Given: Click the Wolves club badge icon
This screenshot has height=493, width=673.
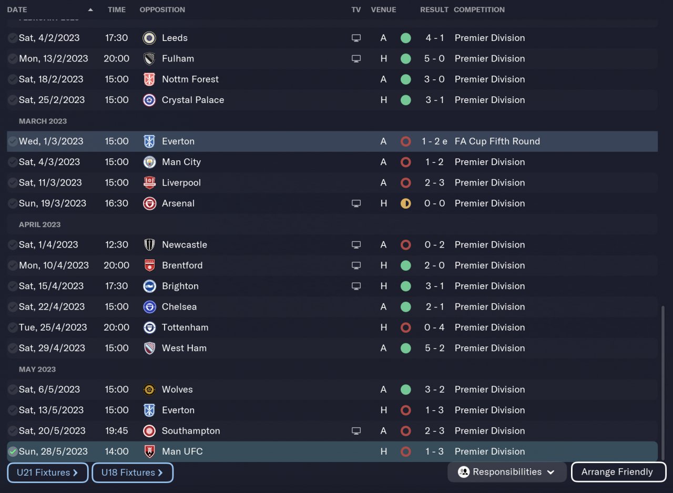Looking at the screenshot, I should [149, 389].
